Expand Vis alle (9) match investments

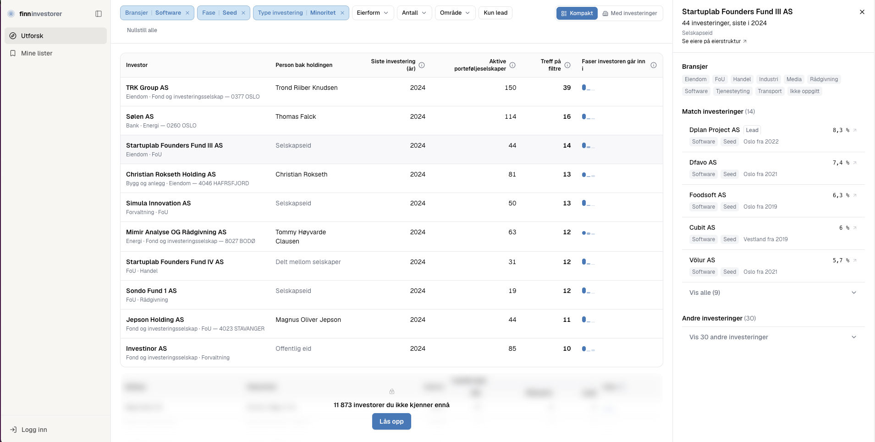coord(773,293)
